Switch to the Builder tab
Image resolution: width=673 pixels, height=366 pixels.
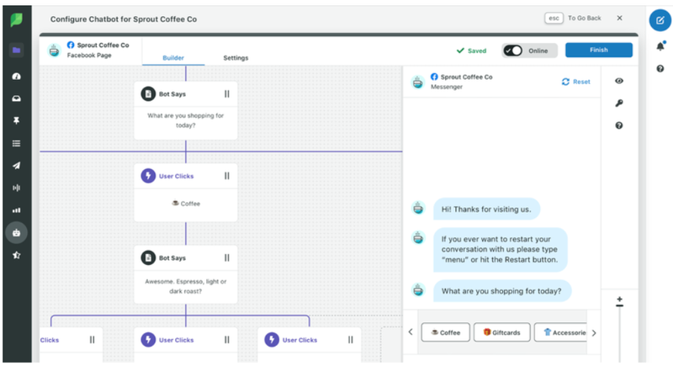pyautogui.click(x=173, y=58)
